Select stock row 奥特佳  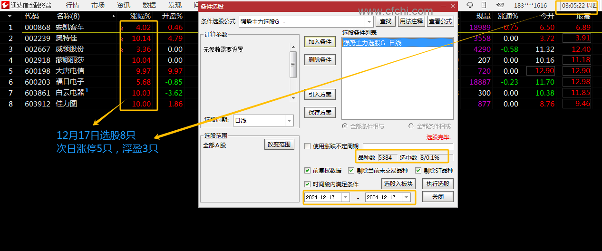[x=67, y=39]
